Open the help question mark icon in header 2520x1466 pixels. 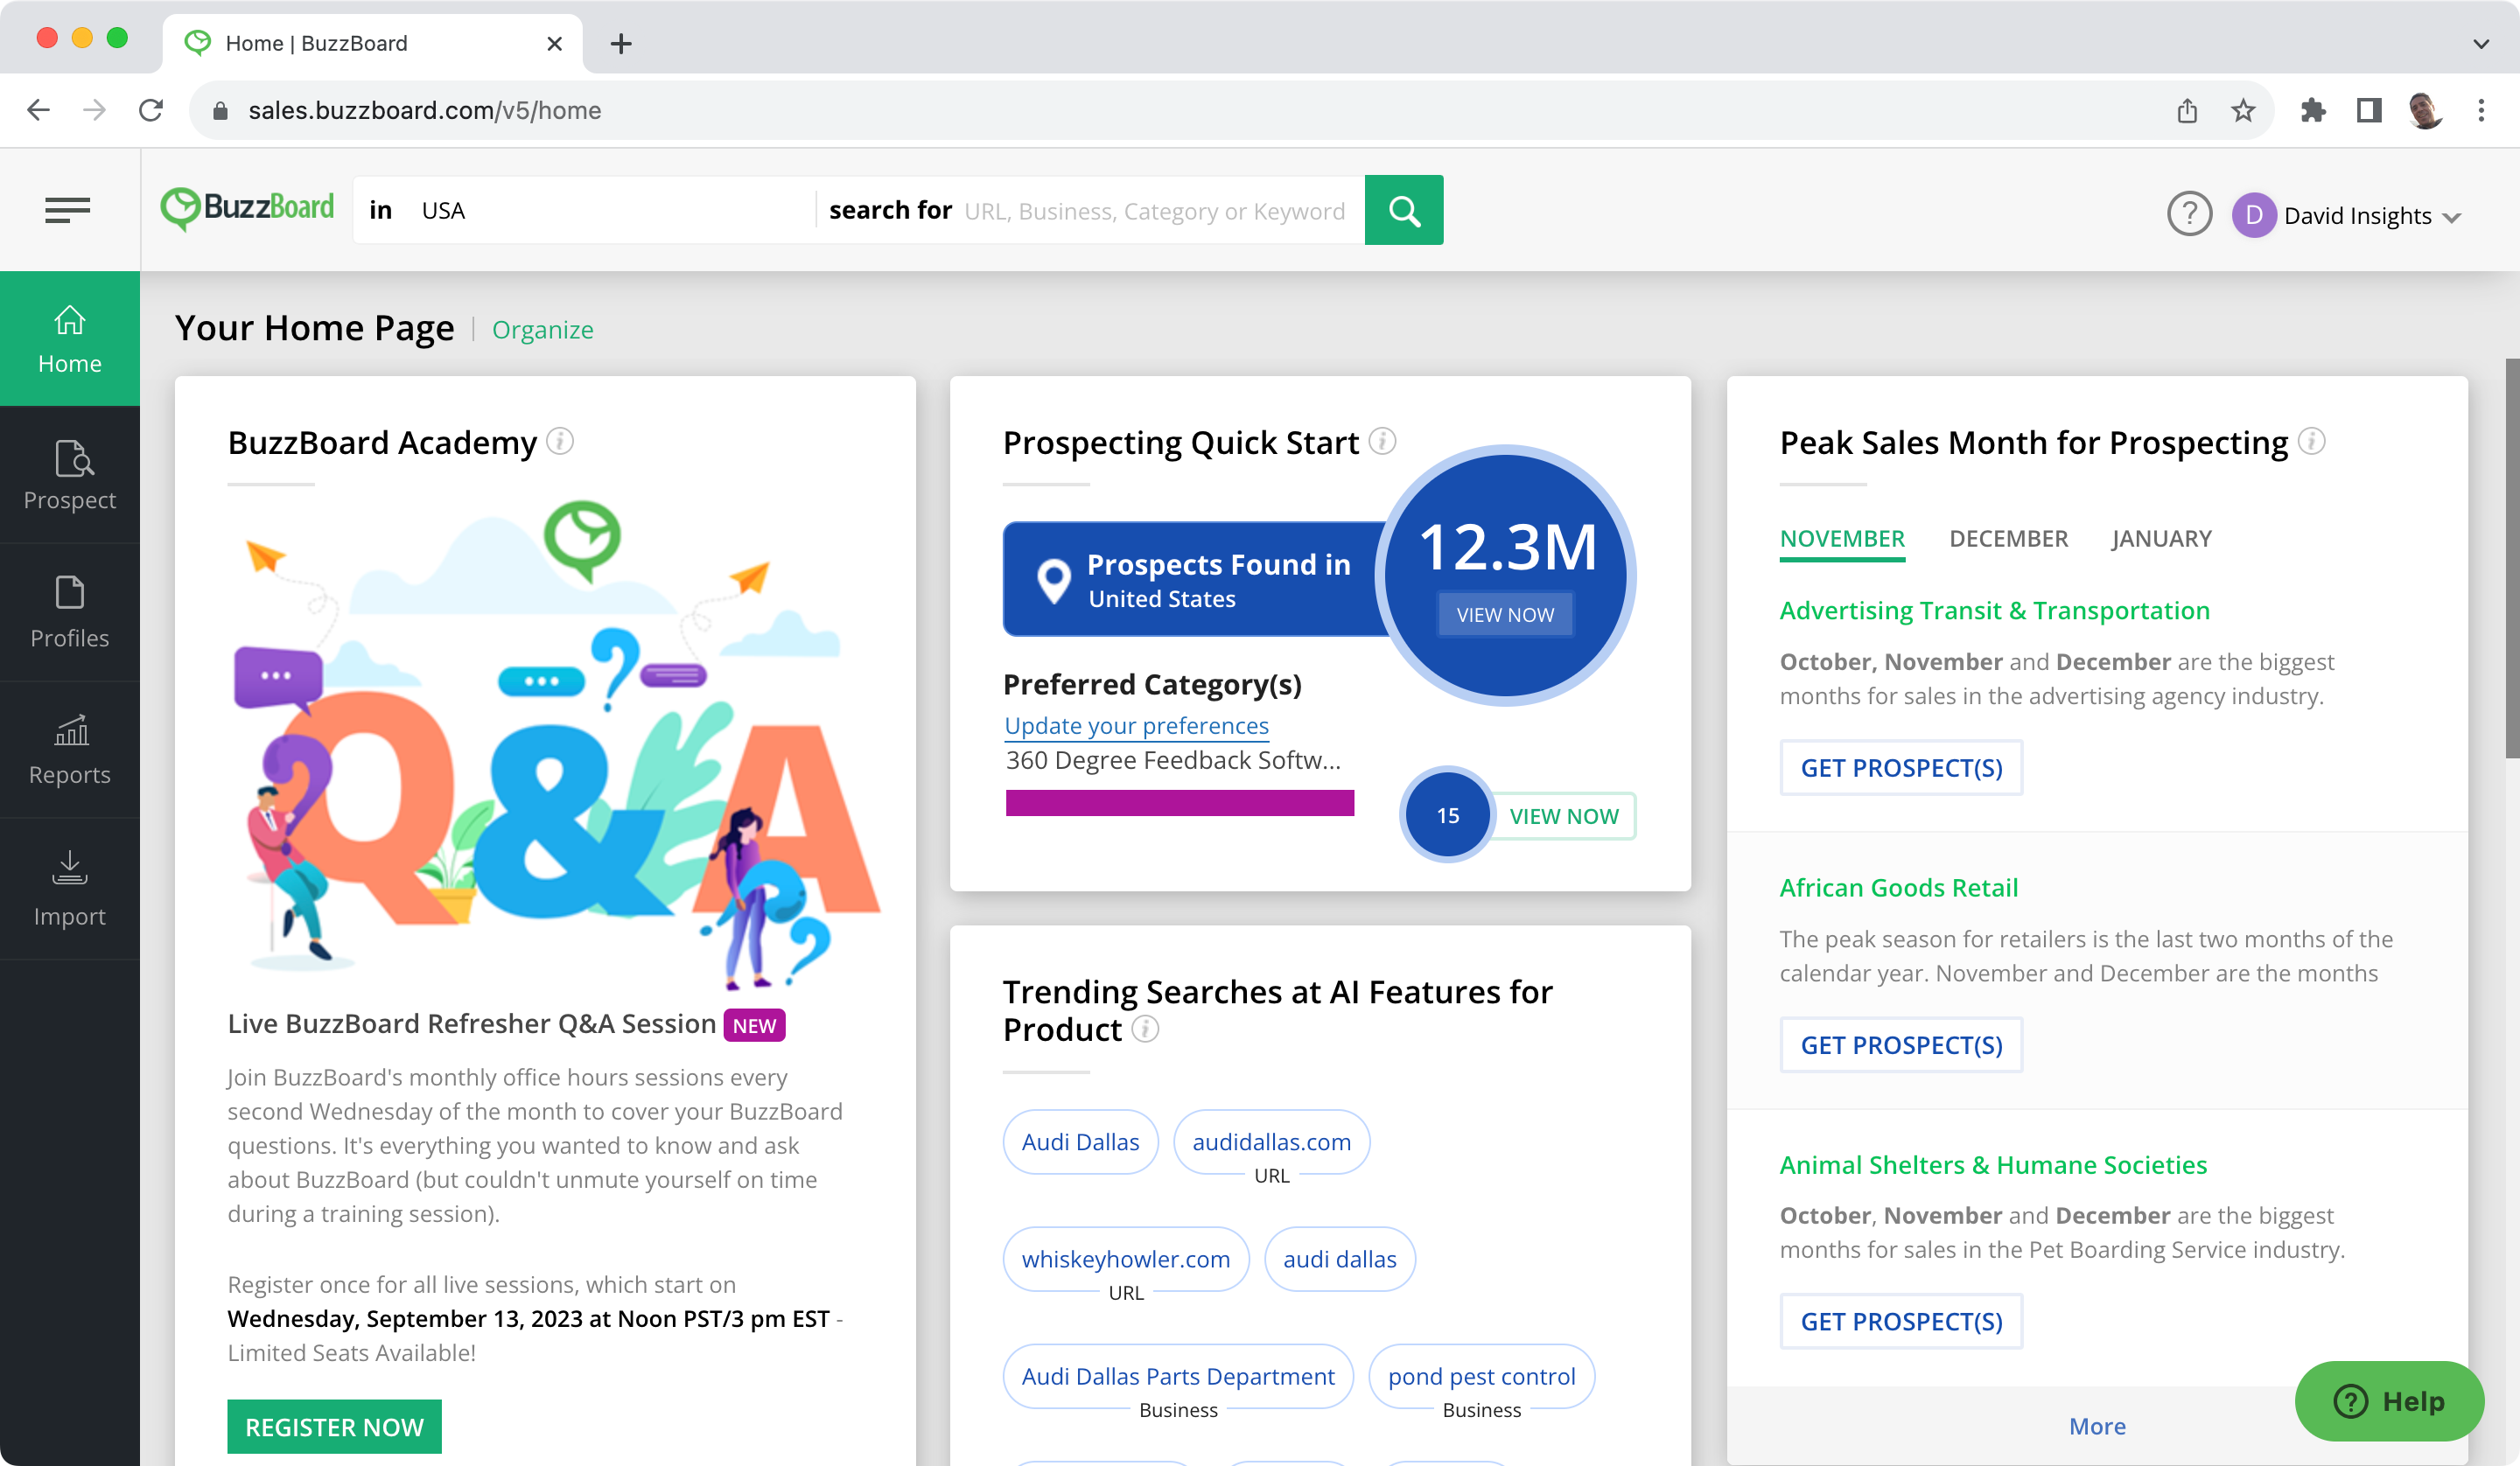tap(2189, 214)
